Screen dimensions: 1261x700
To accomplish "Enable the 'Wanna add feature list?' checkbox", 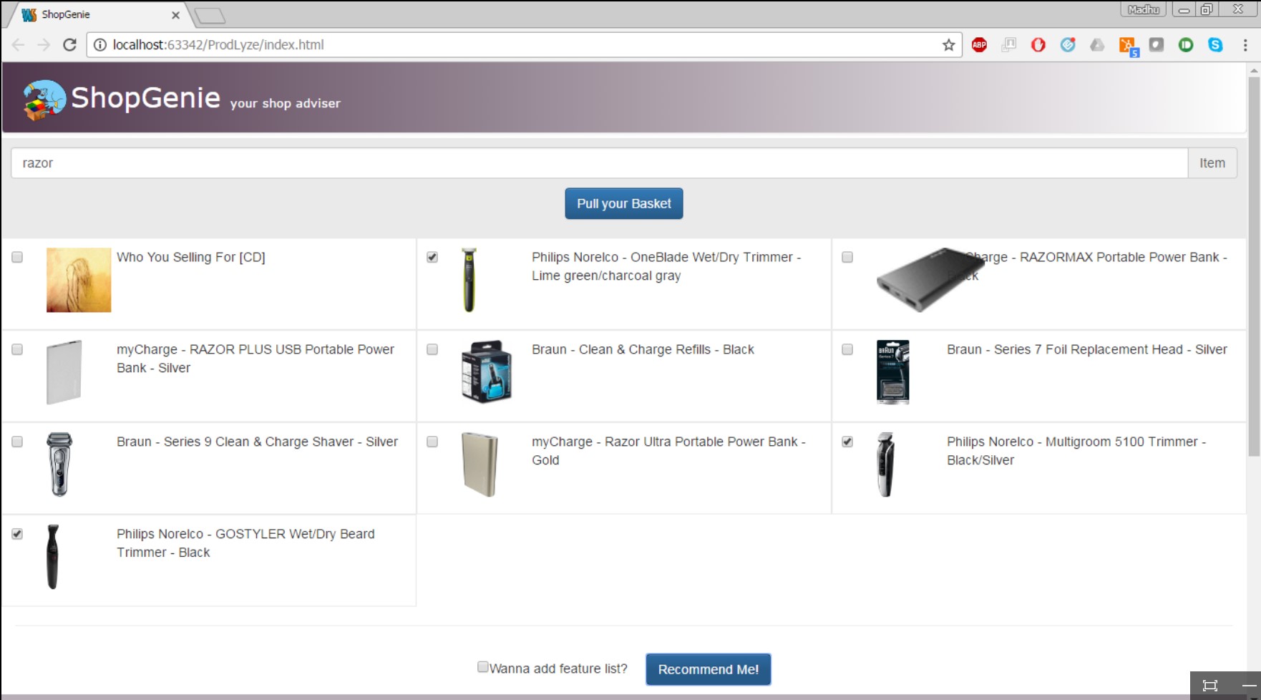I will coord(482,666).
